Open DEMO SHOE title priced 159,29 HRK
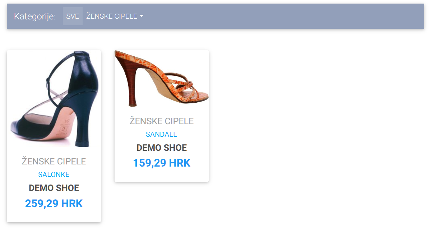The image size is (431, 233). pos(162,148)
